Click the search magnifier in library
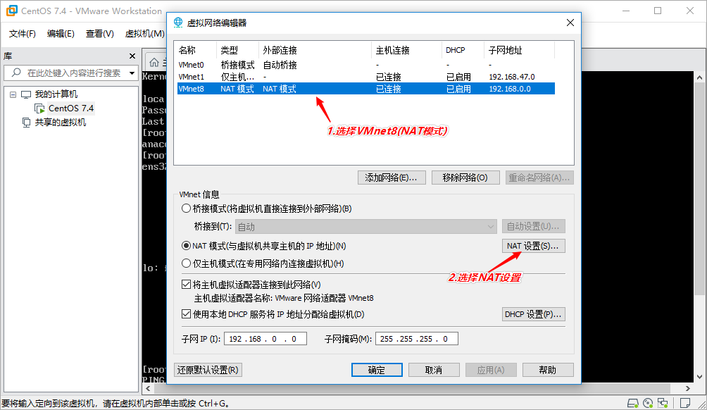This screenshot has height=410, width=707. point(16,73)
